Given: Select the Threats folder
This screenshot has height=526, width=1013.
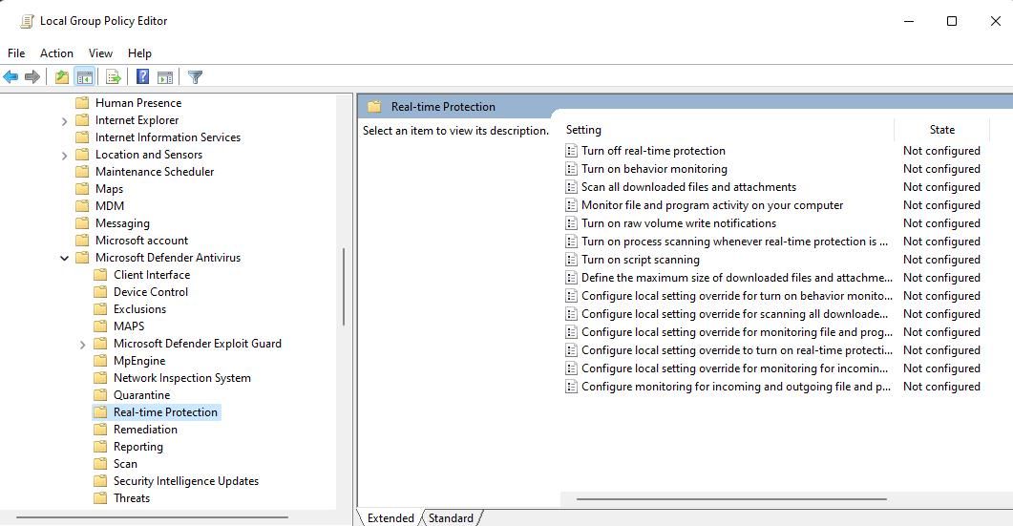Looking at the screenshot, I should point(132,498).
